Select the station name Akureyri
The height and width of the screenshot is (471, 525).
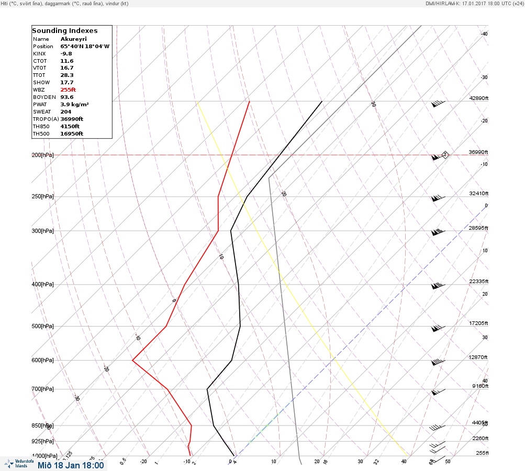(74, 39)
